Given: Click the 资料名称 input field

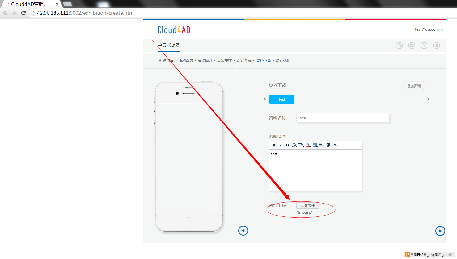Looking at the screenshot, I should (x=343, y=118).
